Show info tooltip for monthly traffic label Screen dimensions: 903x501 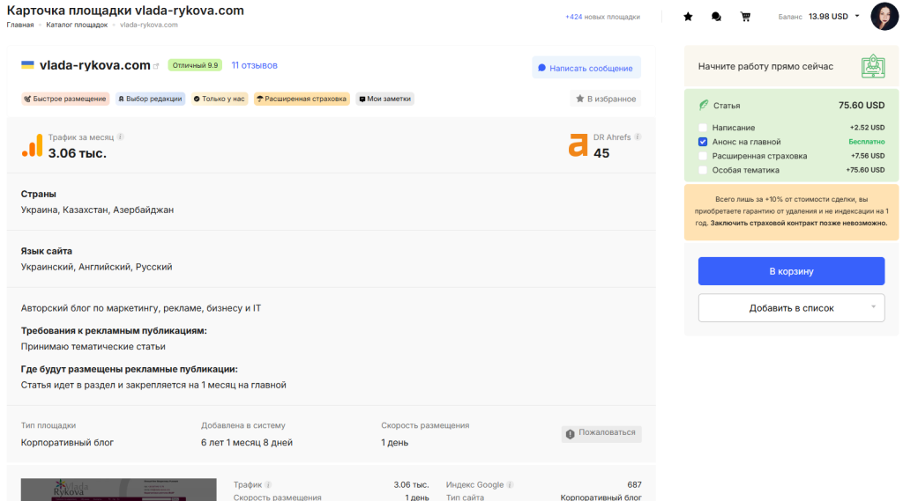(x=121, y=137)
